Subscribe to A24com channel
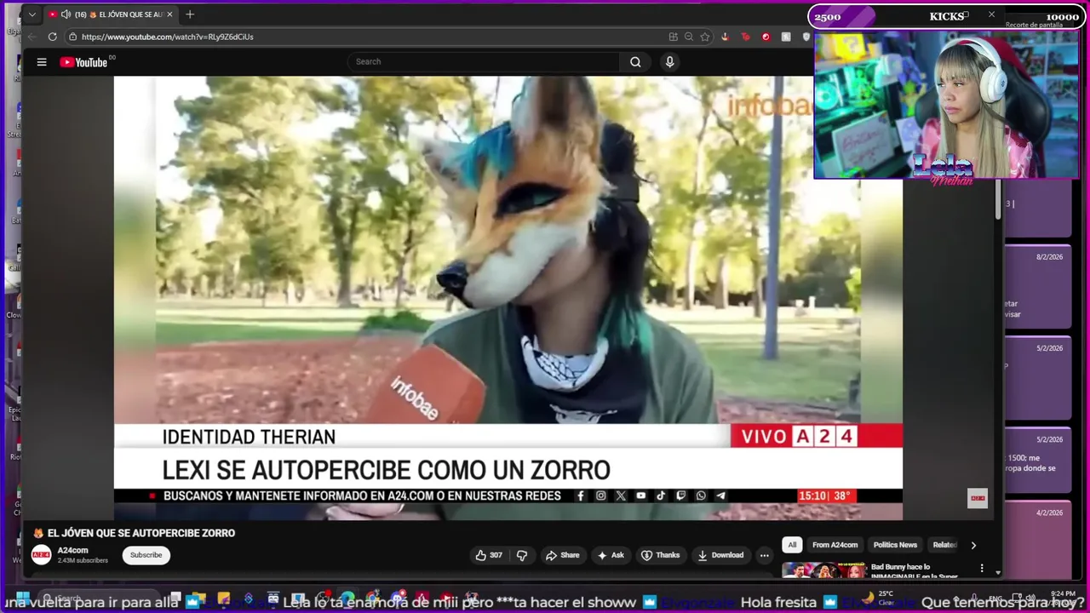Screen dimensions: 1090x613 (146, 555)
